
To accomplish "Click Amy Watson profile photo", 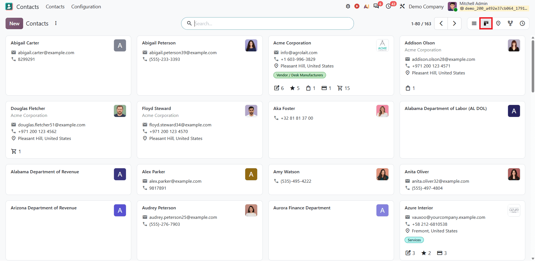I will (382, 174).
